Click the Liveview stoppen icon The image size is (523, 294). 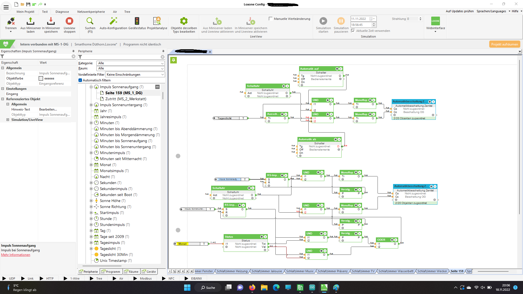[69, 21]
